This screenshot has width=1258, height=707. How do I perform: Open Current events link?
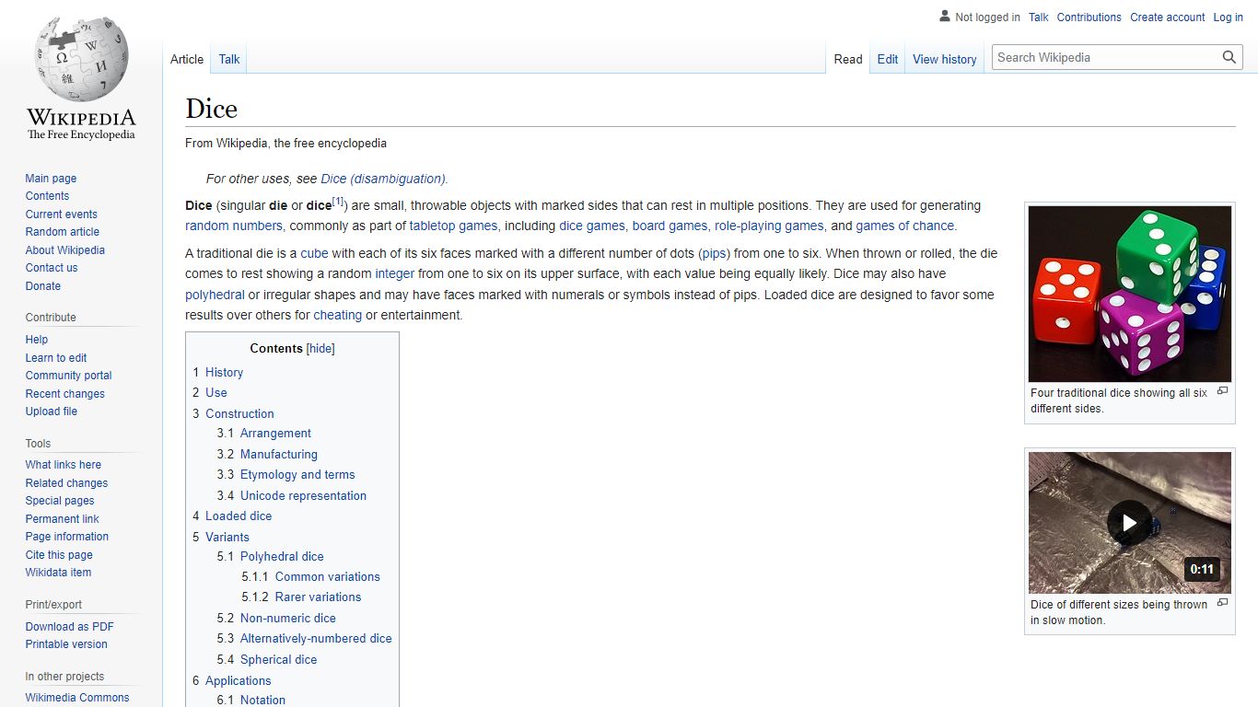[62, 214]
